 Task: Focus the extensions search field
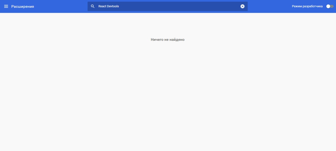pyautogui.click(x=167, y=6)
